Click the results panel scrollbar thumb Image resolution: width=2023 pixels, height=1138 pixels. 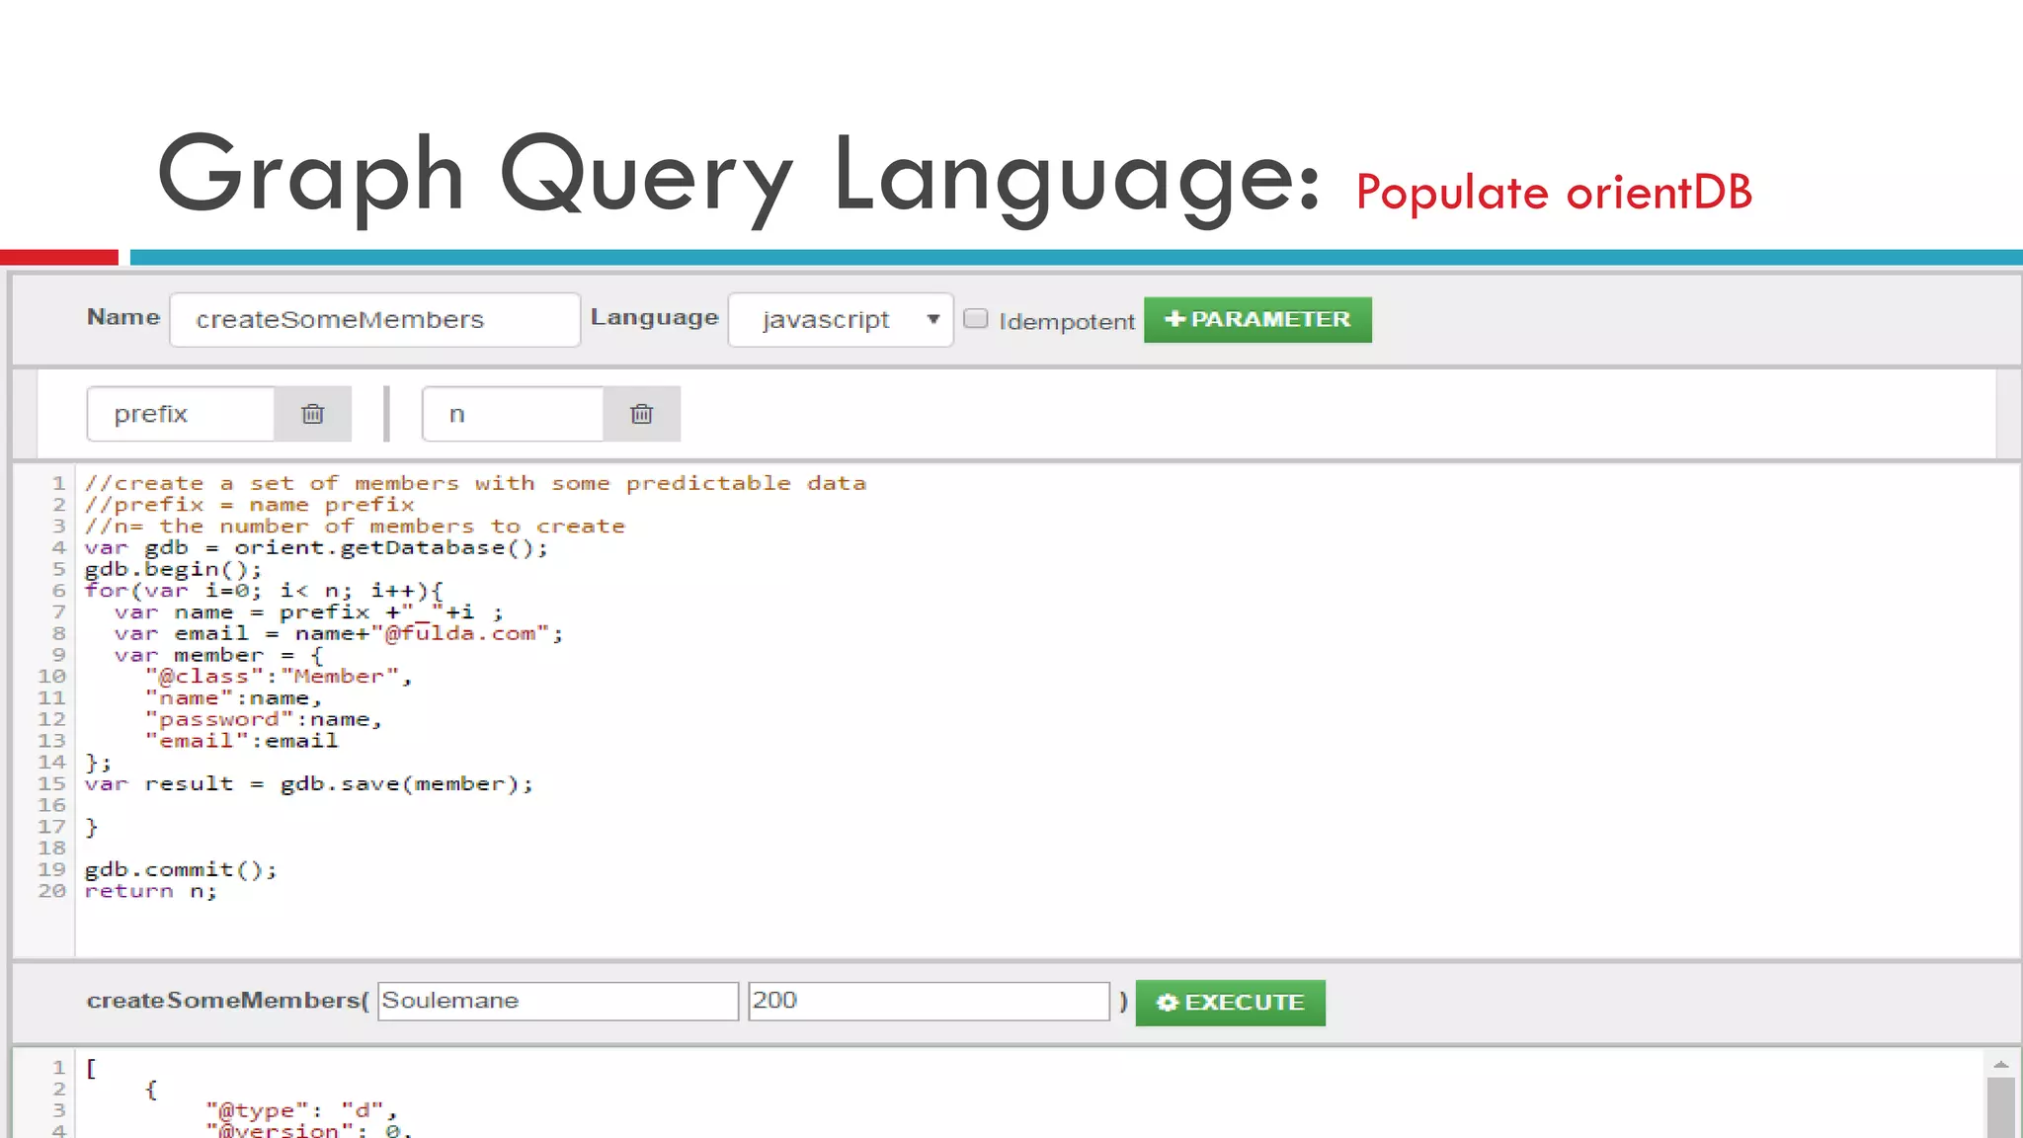tap(2000, 1107)
